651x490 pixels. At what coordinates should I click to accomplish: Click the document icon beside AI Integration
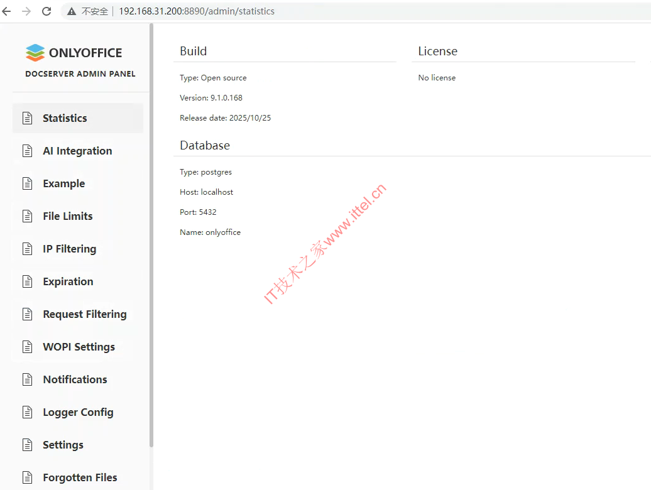tap(27, 151)
